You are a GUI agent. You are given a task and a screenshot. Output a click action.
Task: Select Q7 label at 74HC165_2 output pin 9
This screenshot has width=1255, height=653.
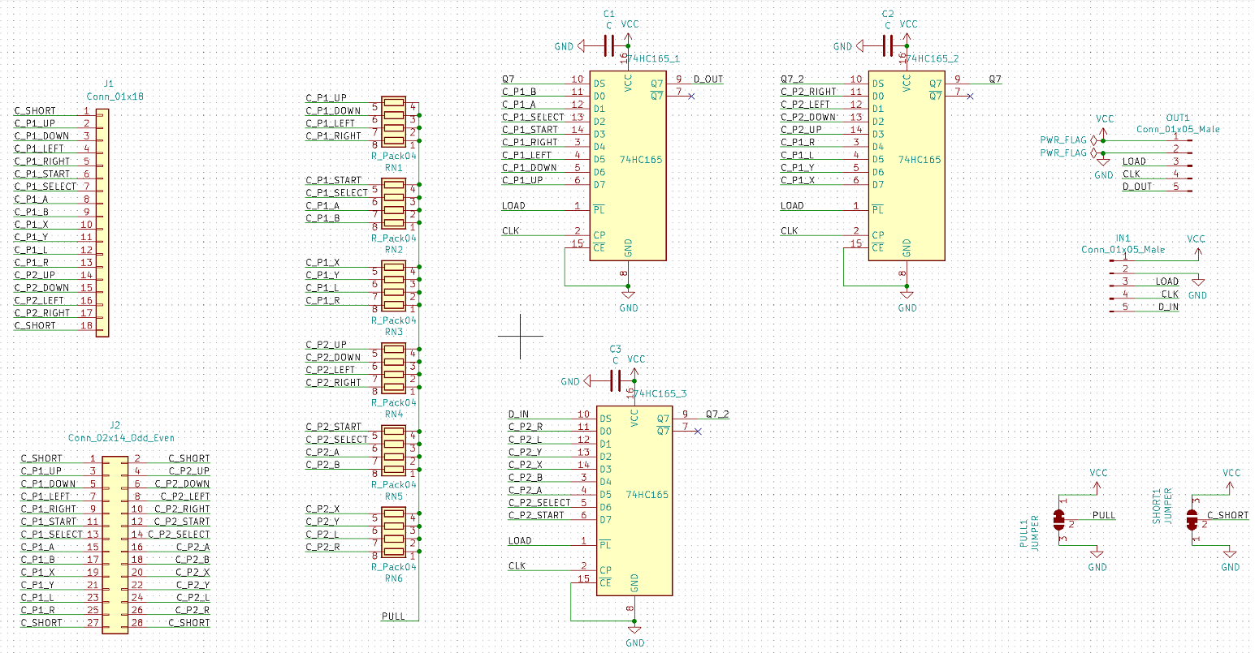[995, 79]
